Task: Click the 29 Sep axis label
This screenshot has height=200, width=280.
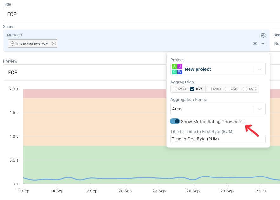Action: point(227,191)
